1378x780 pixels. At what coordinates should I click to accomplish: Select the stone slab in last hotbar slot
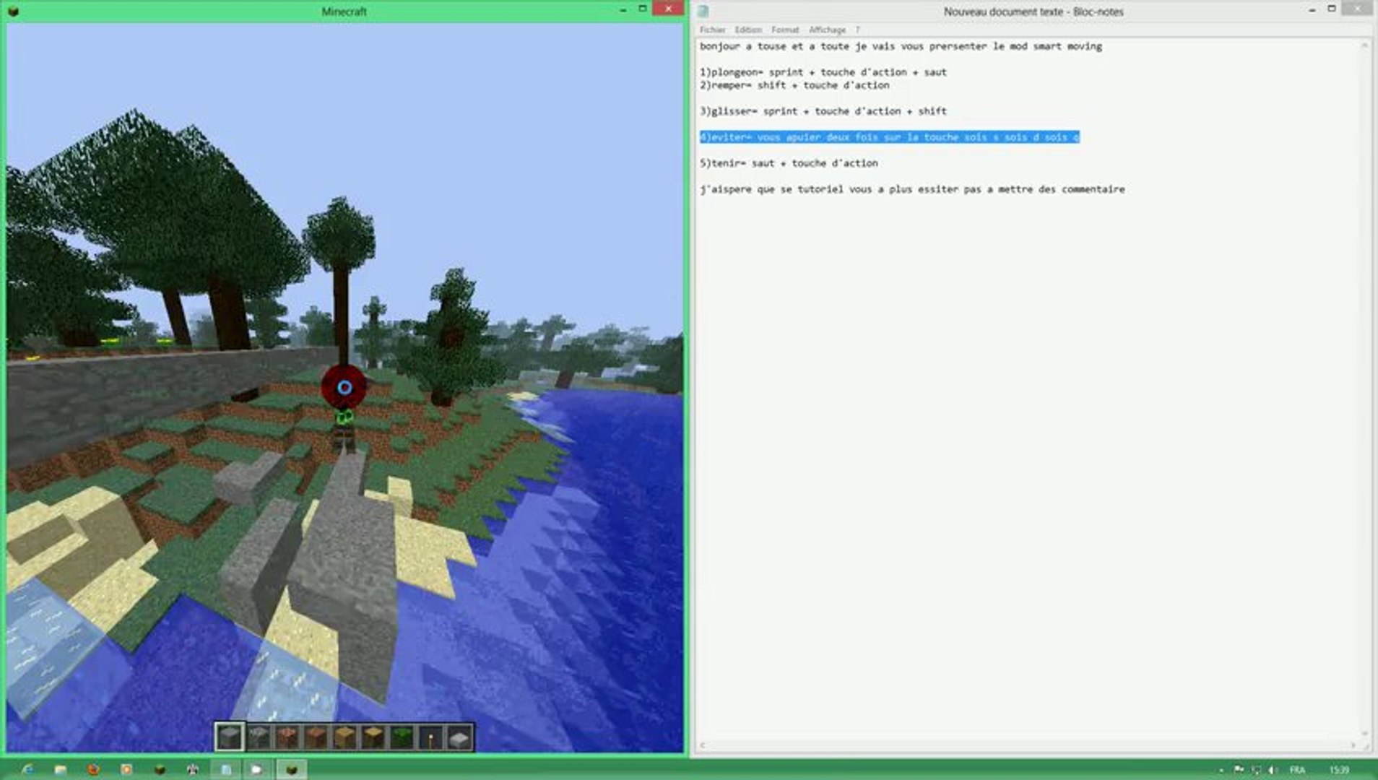(x=459, y=737)
